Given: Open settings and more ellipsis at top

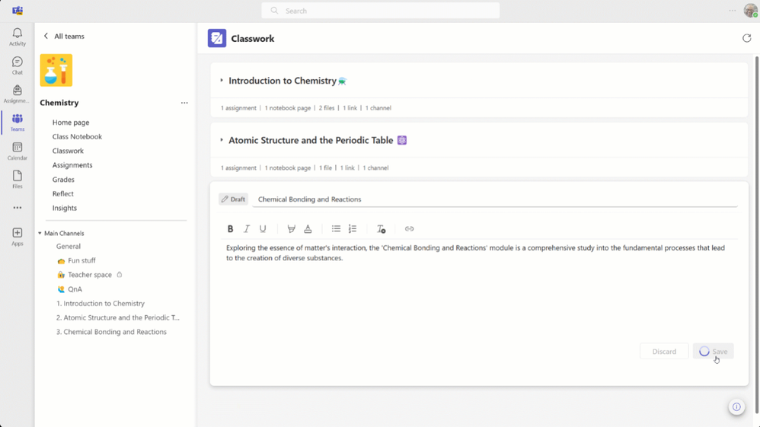Looking at the screenshot, I should (732, 11).
